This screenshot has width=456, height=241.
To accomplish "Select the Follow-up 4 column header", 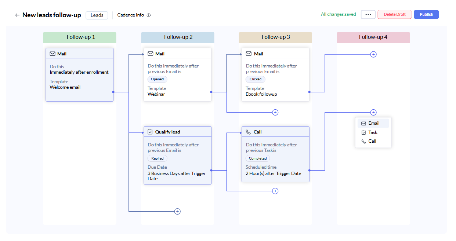I will click(373, 37).
